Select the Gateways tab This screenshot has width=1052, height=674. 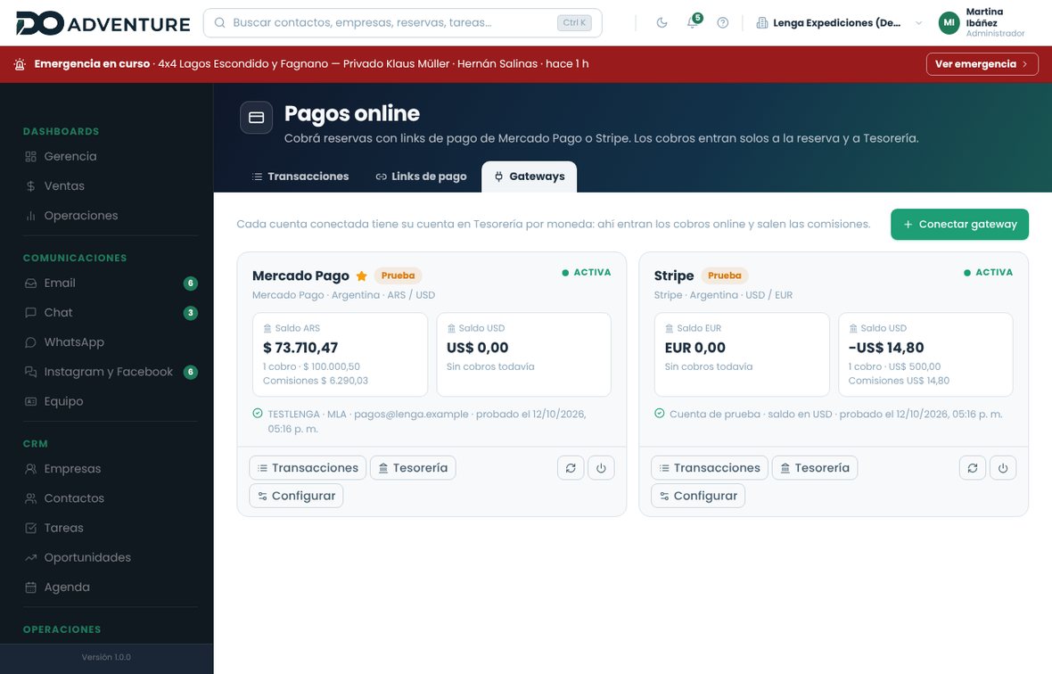tap(530, 177)
